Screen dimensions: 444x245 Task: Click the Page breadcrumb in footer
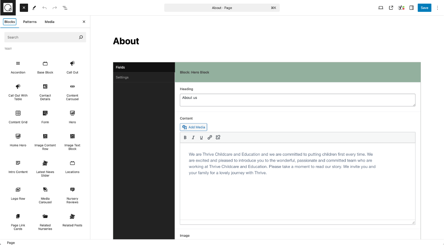coord(11,243)
